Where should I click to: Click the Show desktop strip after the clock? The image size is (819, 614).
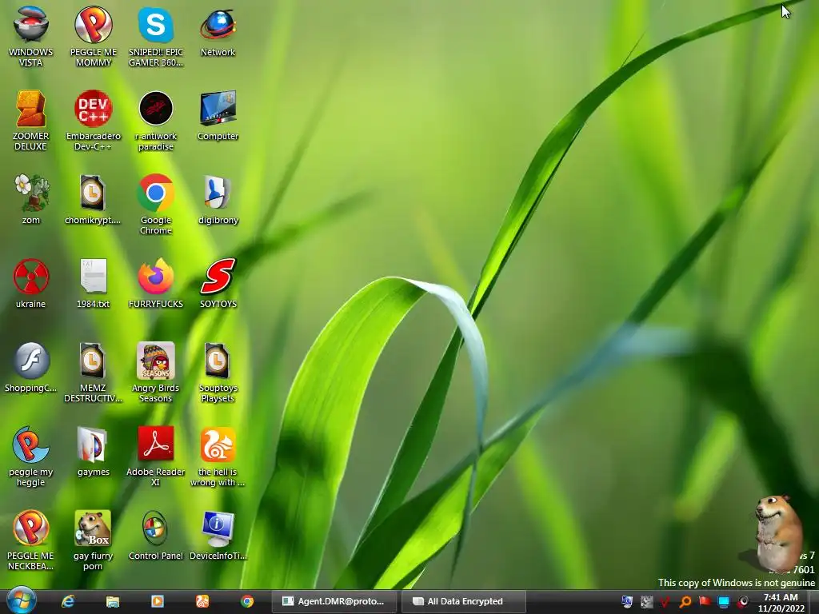click(813, 602)
